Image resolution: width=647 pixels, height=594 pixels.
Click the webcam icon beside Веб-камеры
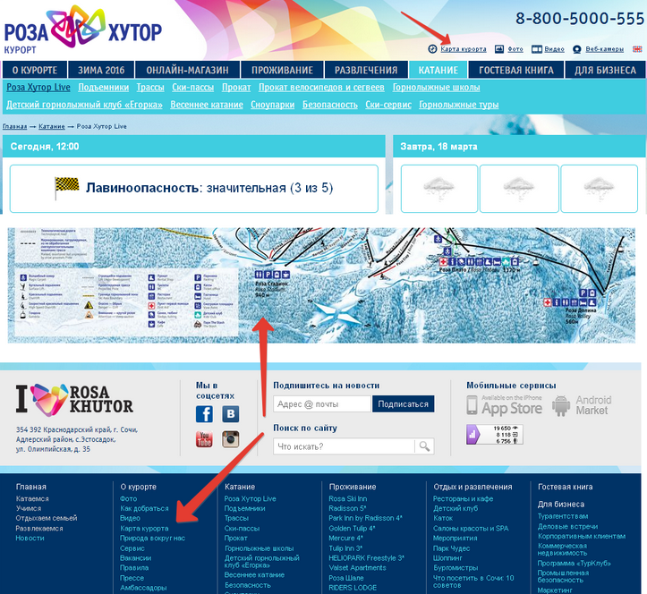click(577, 49)
